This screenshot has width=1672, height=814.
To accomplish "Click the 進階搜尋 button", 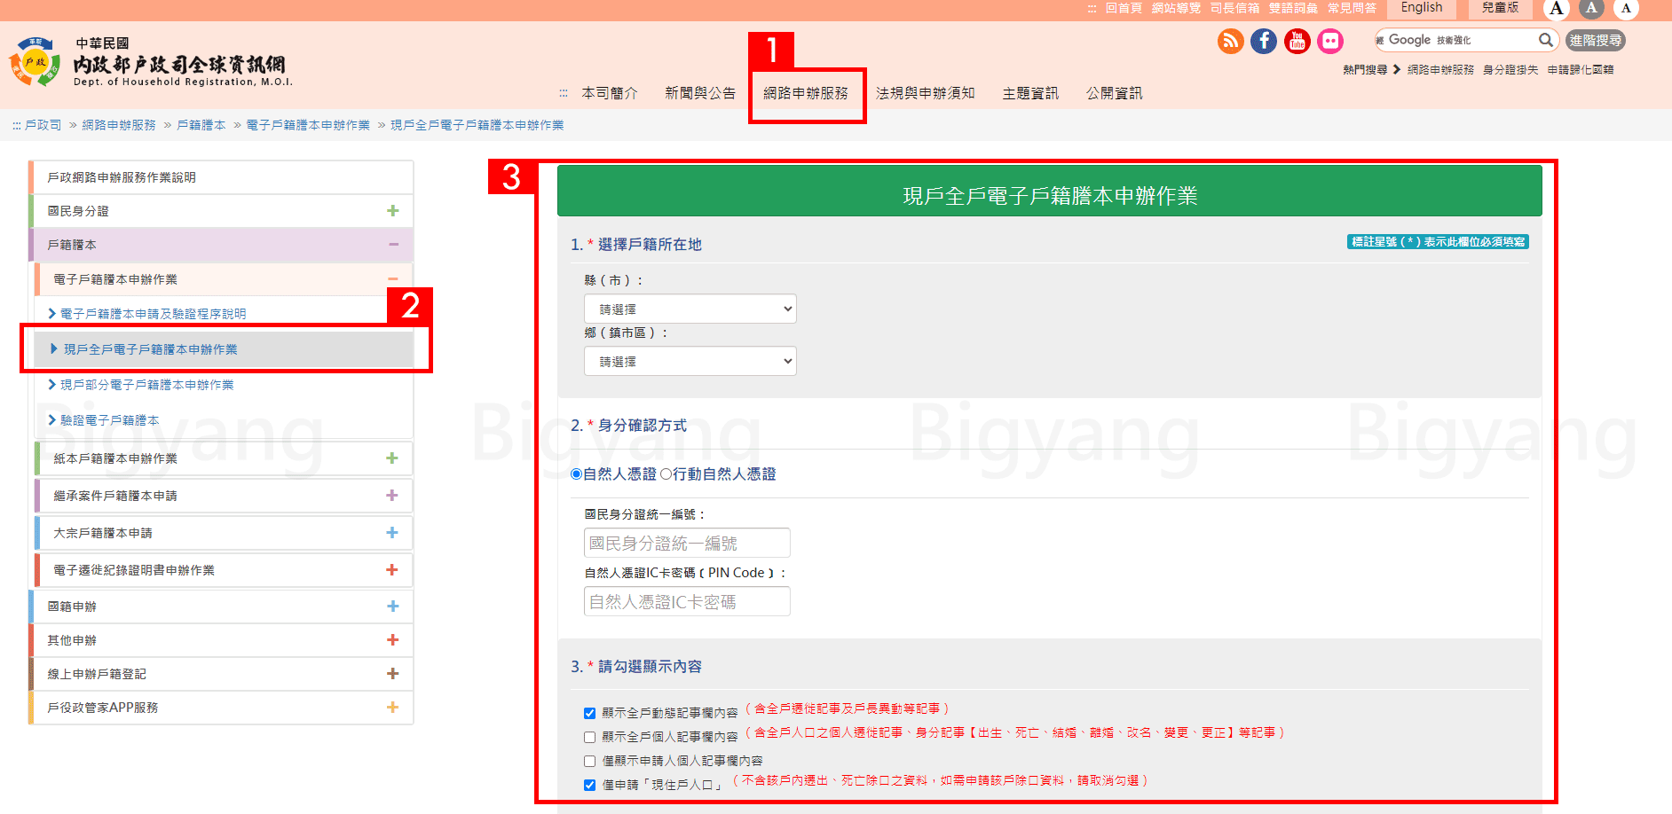I will tap(1595, 40).
